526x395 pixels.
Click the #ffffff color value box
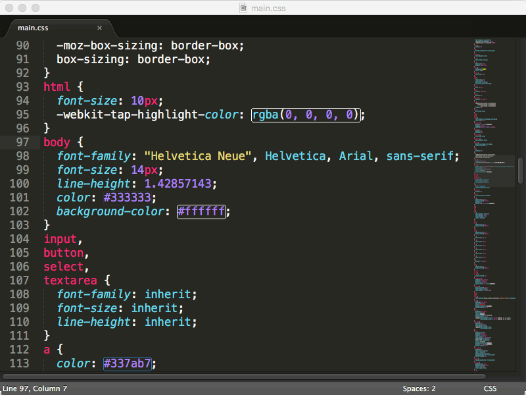tap(201, 211)
